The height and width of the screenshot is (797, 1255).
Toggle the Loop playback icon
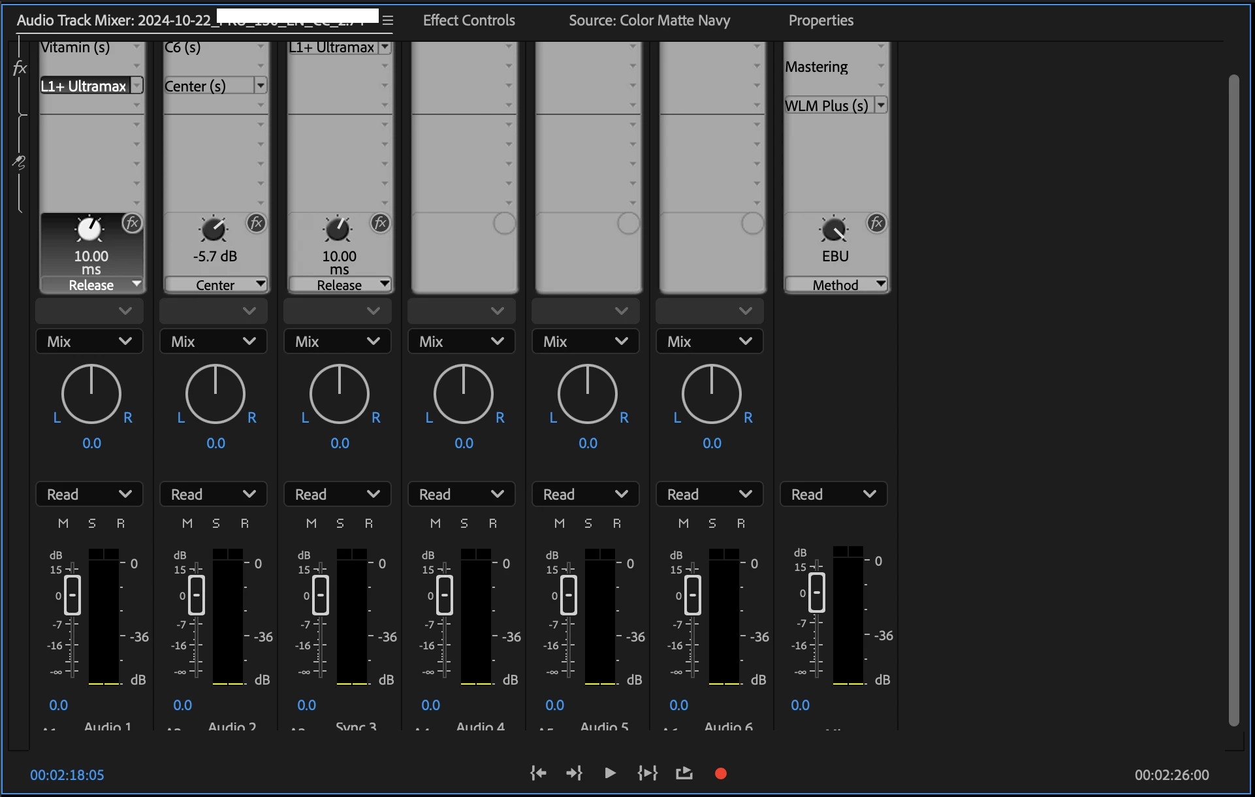click(x=684, y=773)
